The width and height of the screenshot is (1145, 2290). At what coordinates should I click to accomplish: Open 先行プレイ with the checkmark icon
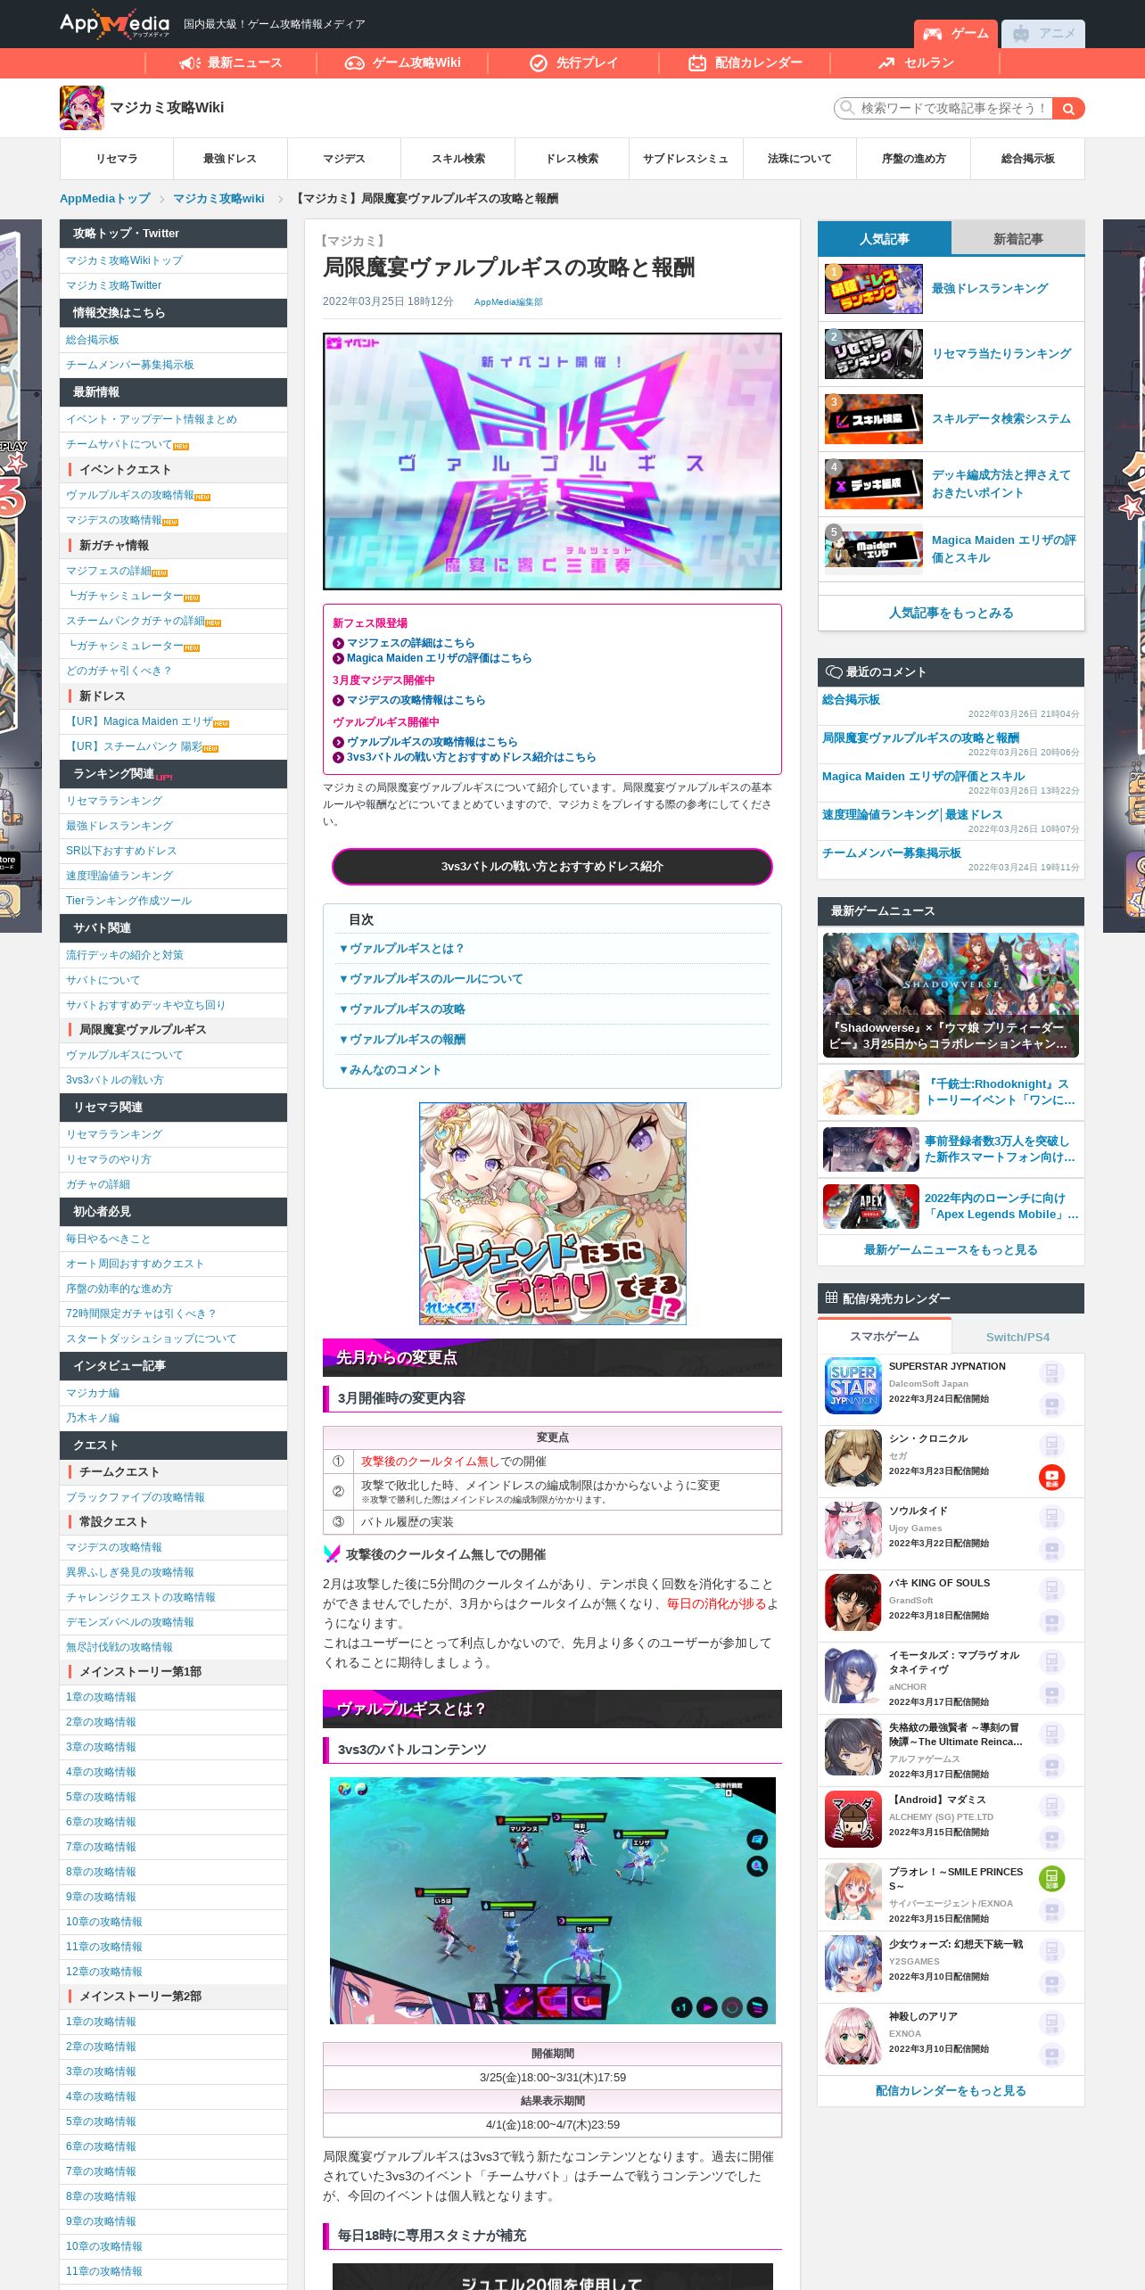[x=573, y=62]
